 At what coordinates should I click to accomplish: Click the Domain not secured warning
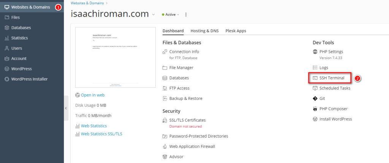tap(185, 126)
